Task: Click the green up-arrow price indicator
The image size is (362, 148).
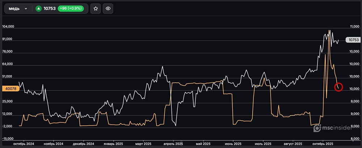Action: [x=38, y=8]
